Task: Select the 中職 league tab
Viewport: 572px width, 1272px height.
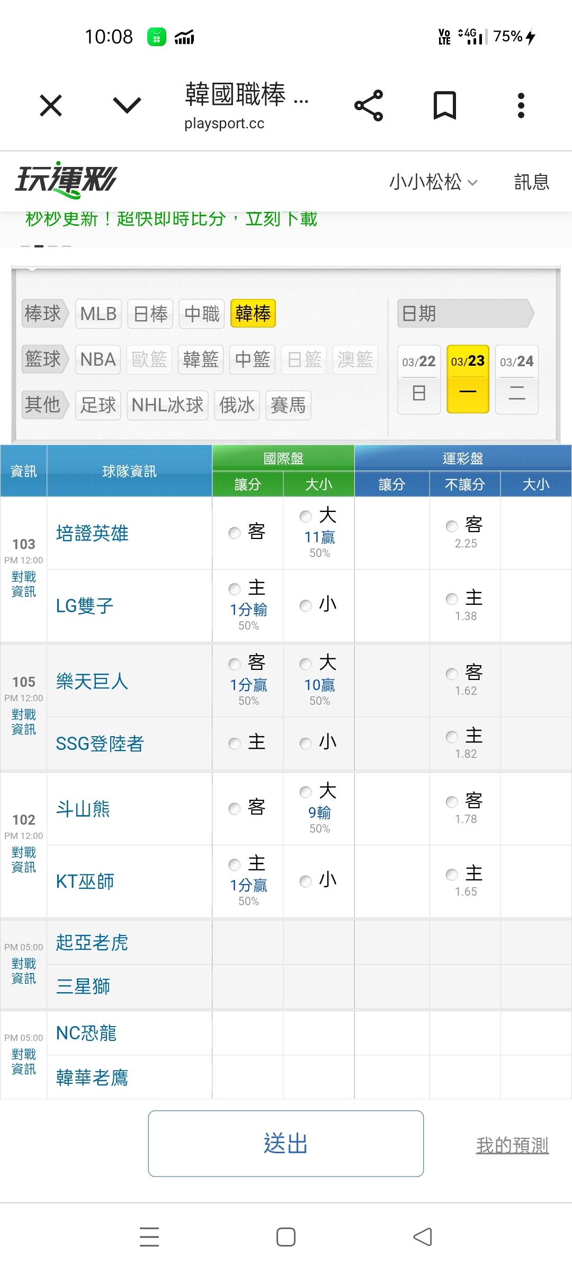Action: pos(202,314)
